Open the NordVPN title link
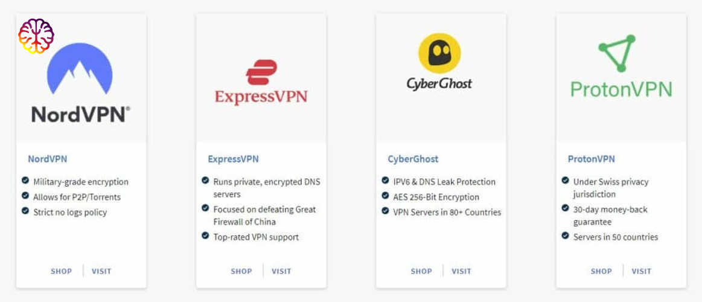The width and height of the screenshot is (702, 302). coord(48,159)
